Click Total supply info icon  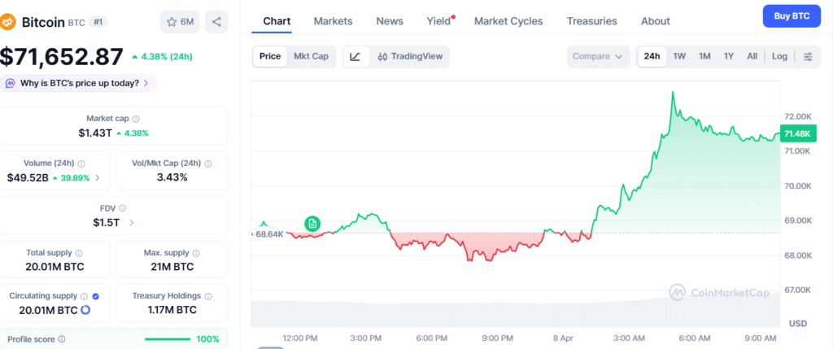click(79, 253)
